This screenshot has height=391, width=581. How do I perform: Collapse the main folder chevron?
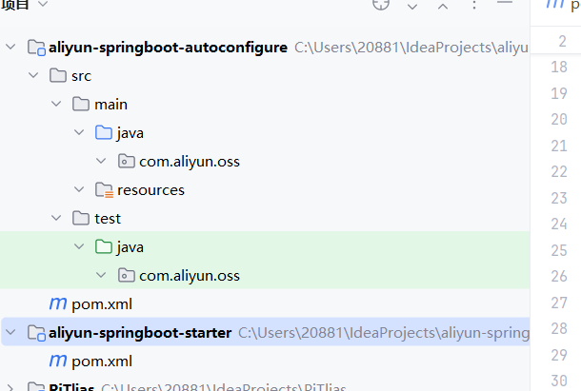pos(57,105)
